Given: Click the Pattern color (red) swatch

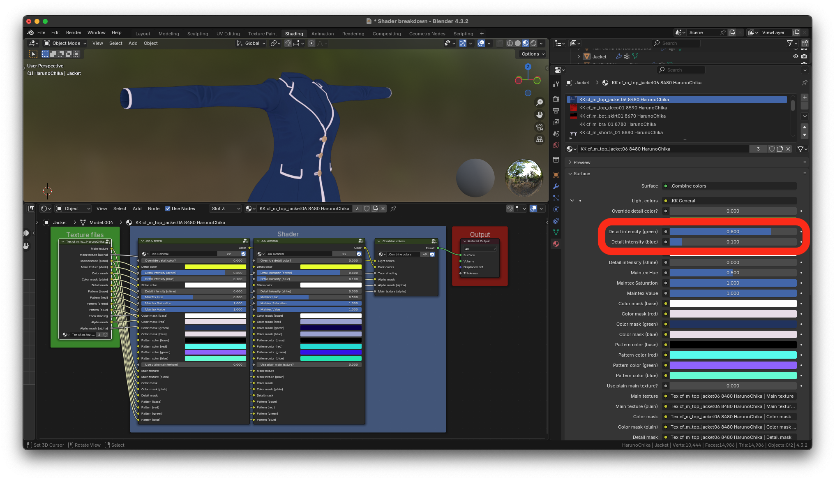Looking at the screenshot, I should [x=733, y=355].
